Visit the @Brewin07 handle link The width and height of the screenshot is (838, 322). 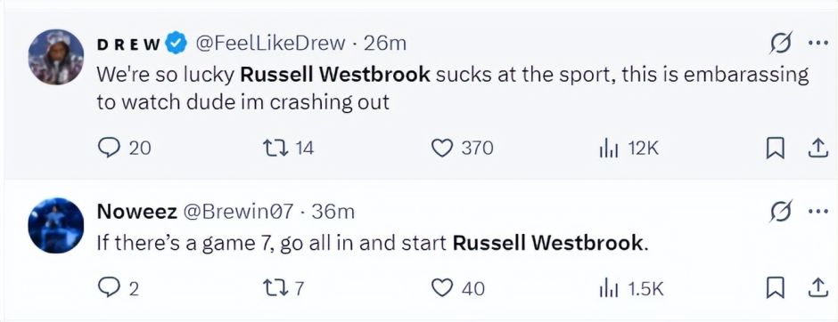pos(239,212)
